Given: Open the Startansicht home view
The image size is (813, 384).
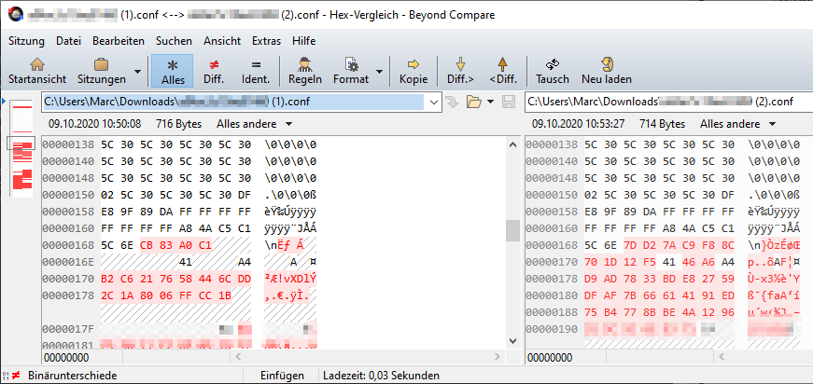Looking at the screenshot, I should click(x=37, y=71).
